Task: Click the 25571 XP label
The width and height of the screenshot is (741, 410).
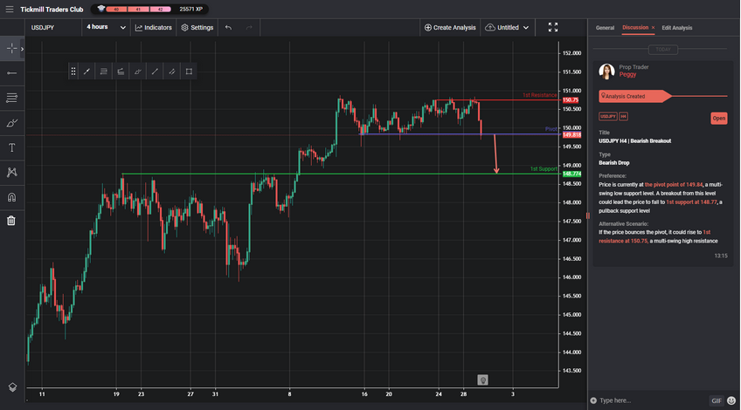Action: coord(190,10)
